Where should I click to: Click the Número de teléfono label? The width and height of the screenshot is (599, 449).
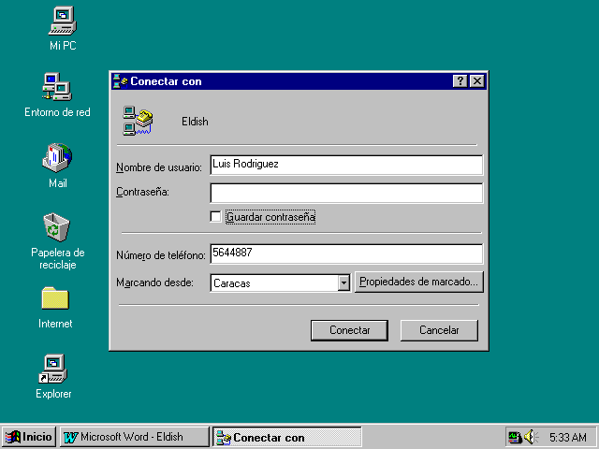click(161, 255)
